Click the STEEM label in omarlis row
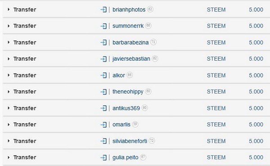 coord(216,125)
